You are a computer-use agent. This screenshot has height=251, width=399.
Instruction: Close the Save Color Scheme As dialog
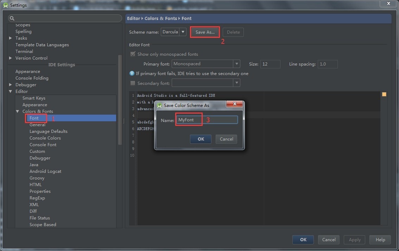click(235, 104)
